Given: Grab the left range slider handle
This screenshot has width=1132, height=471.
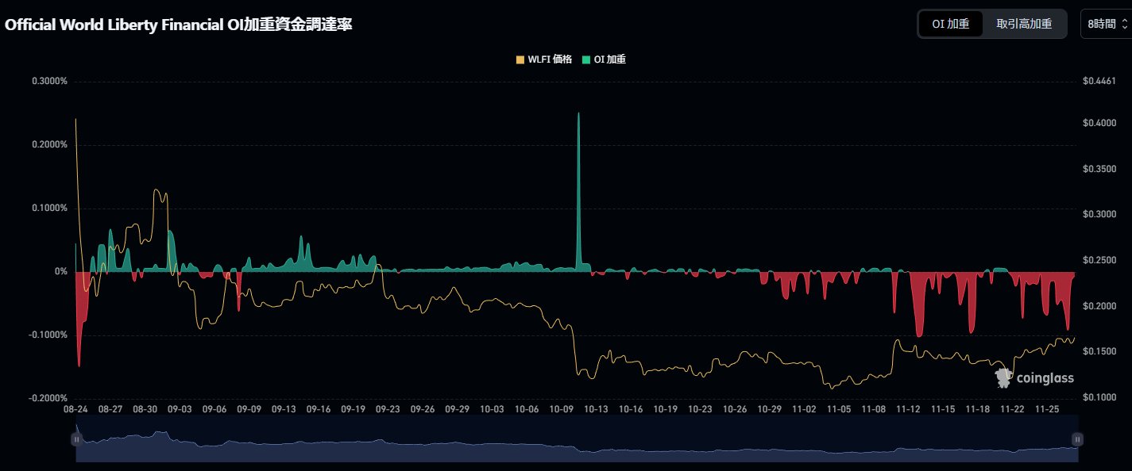Looking at the screenshot, I should point(76,438).
